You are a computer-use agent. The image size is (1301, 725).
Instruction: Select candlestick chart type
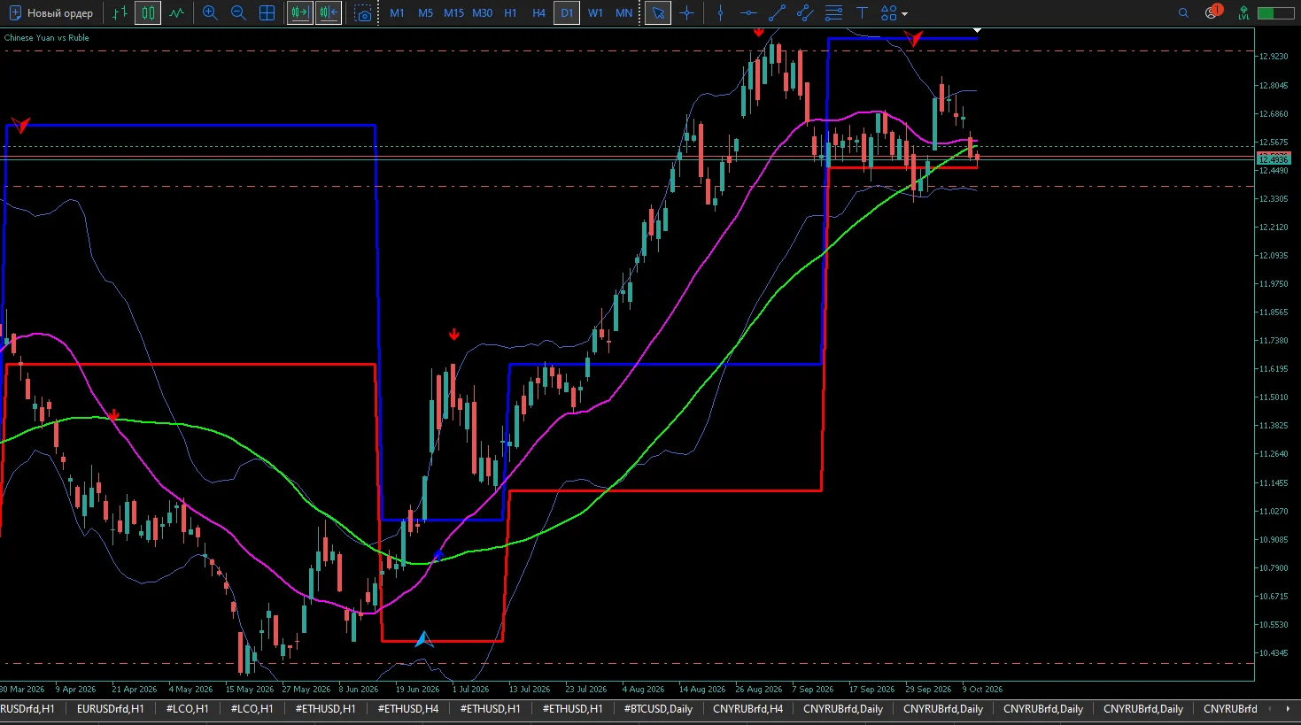[148, 13]
